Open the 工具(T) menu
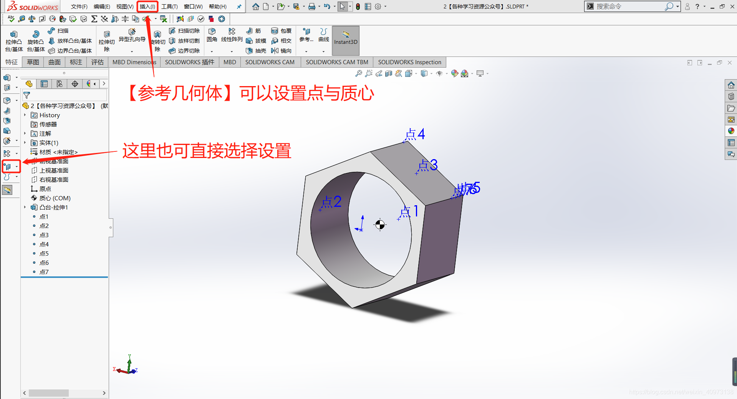Image resolution: width=737 pixels, height=399 pixels. 169,7
